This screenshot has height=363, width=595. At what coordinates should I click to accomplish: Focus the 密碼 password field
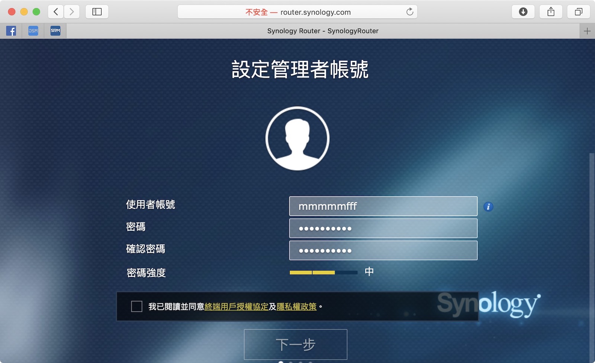coord(383,228)
